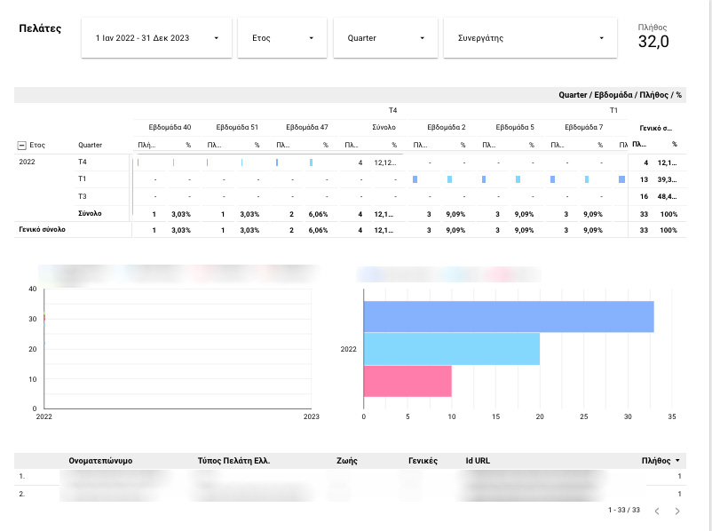Select the dark blue bar in the 2022 bar chart
712x531 pixels.
[509, 317]
